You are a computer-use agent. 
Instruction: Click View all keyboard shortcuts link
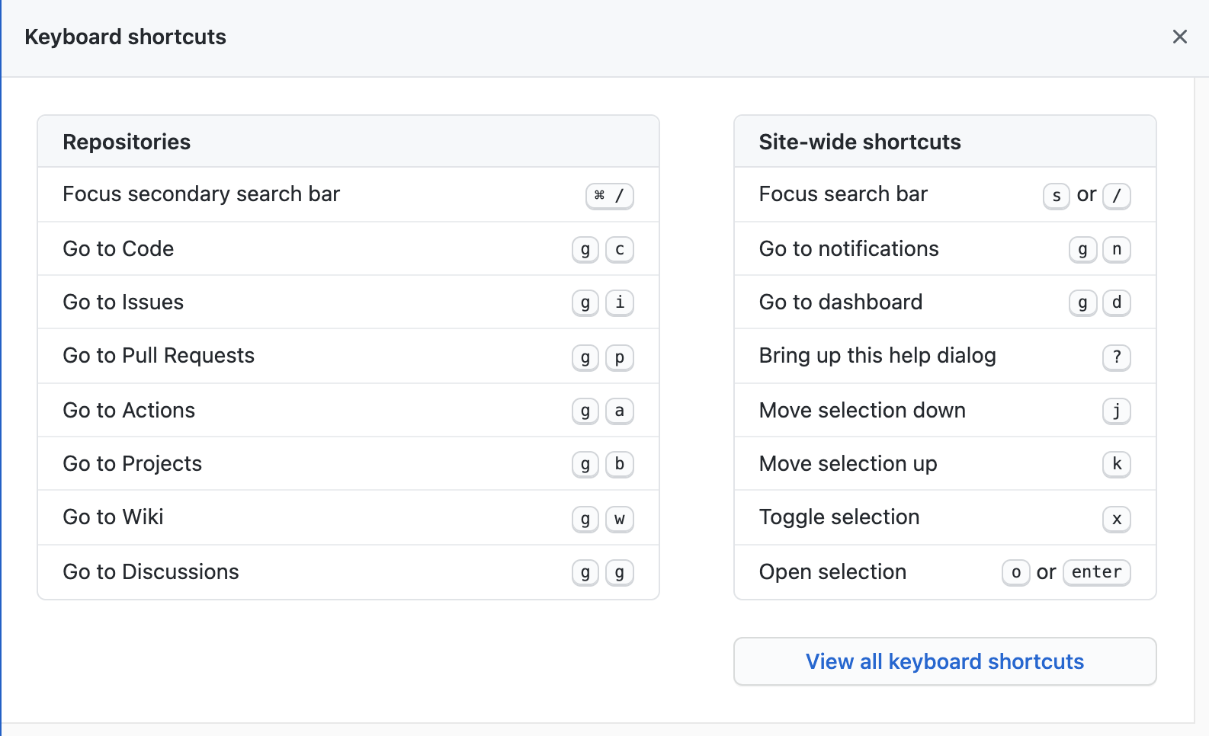coord(944,661)
